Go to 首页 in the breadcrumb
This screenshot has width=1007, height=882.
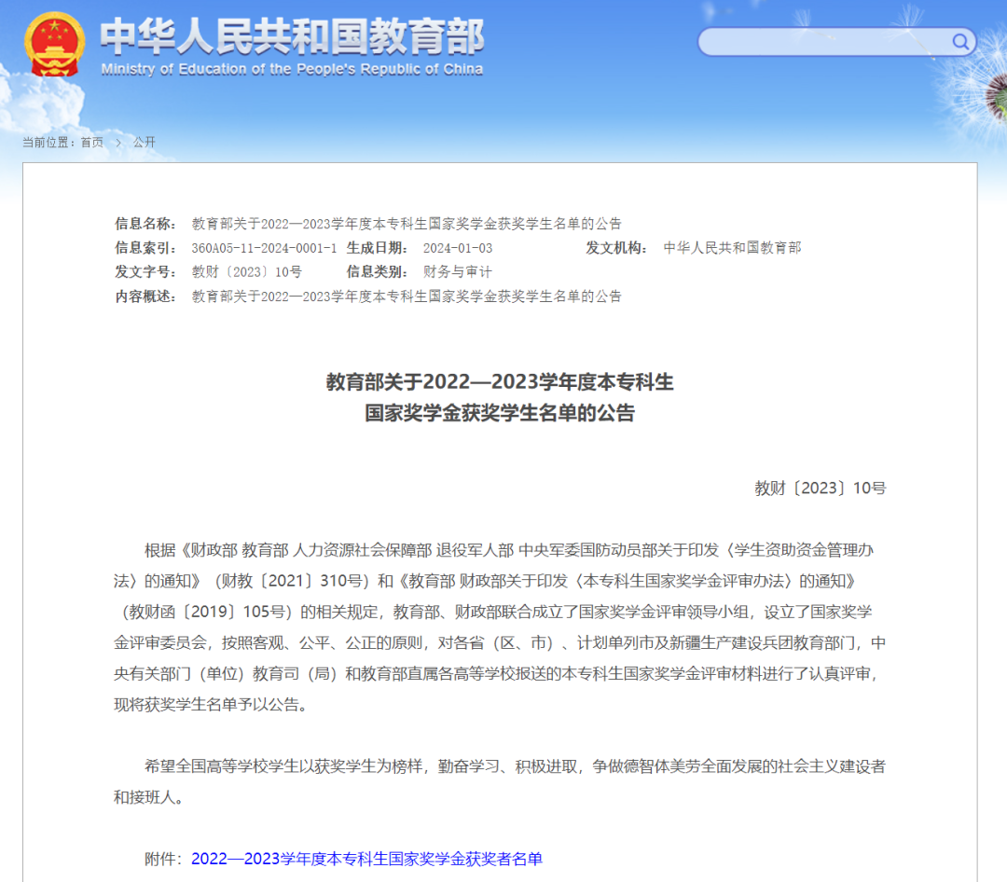[91, 143]
